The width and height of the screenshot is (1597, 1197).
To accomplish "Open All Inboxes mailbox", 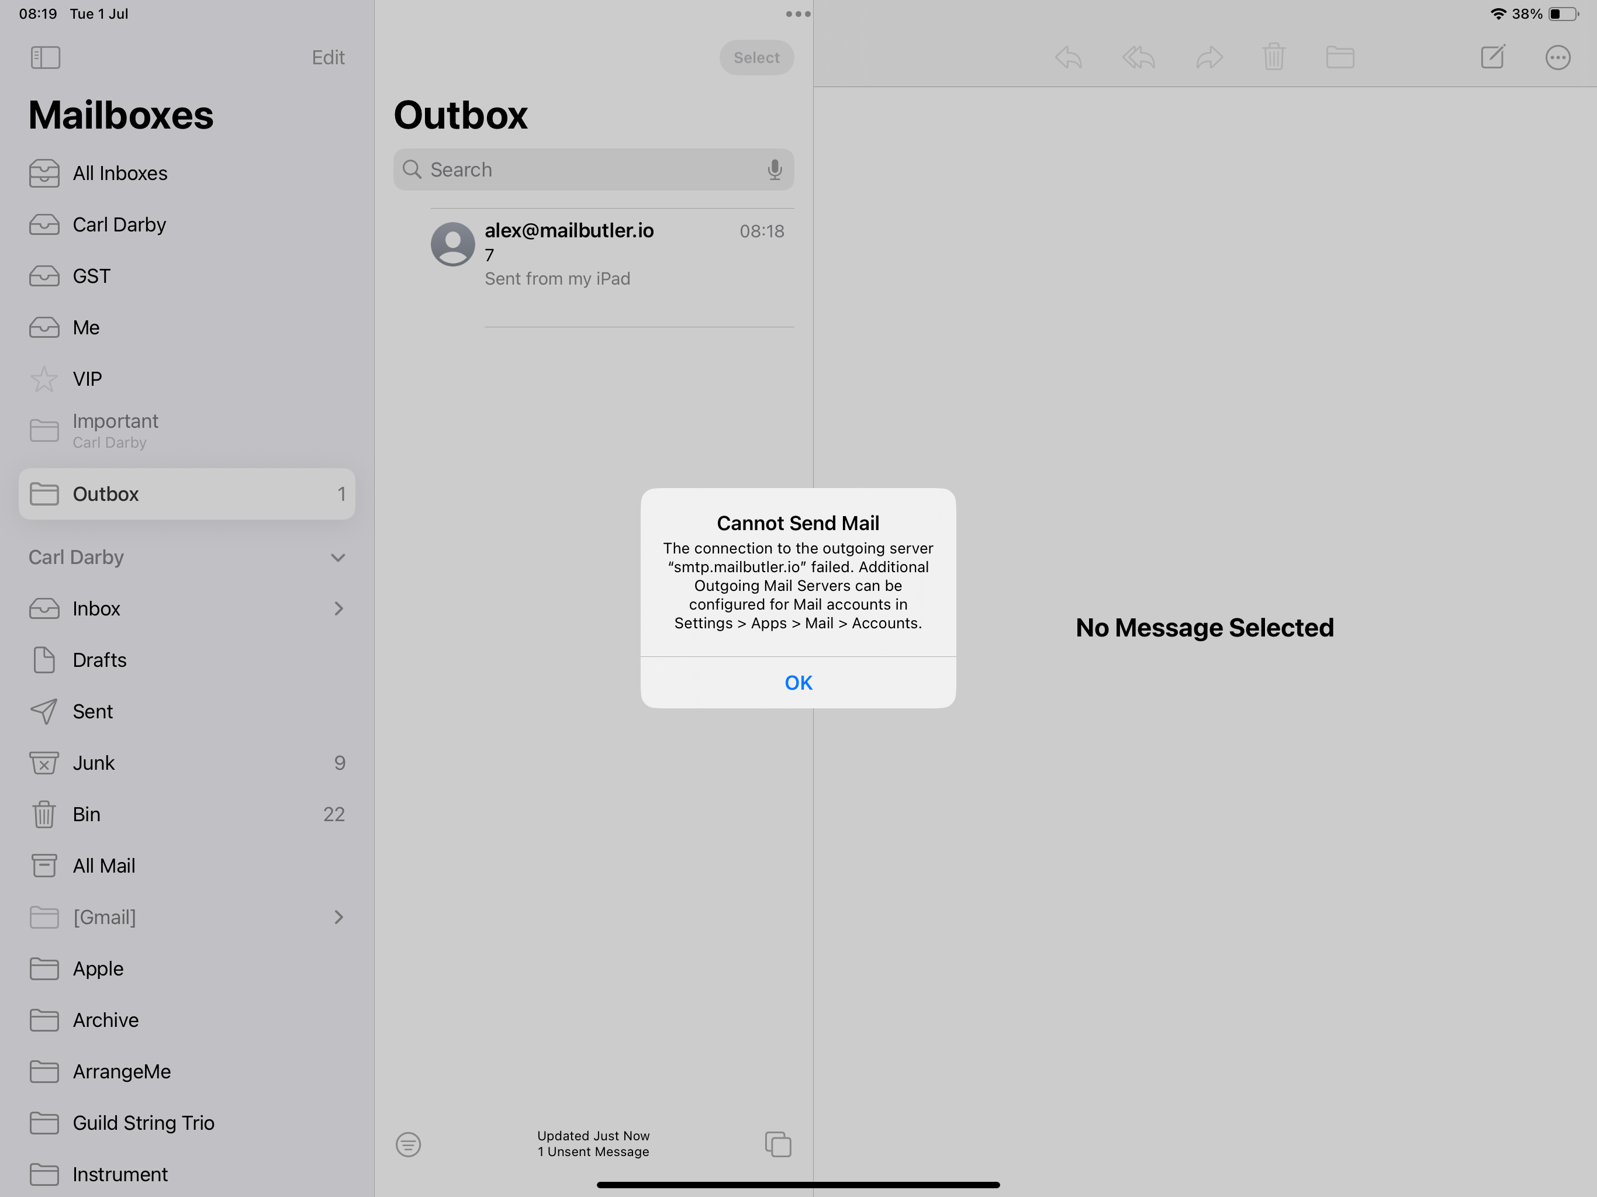I will pos(187,173).
